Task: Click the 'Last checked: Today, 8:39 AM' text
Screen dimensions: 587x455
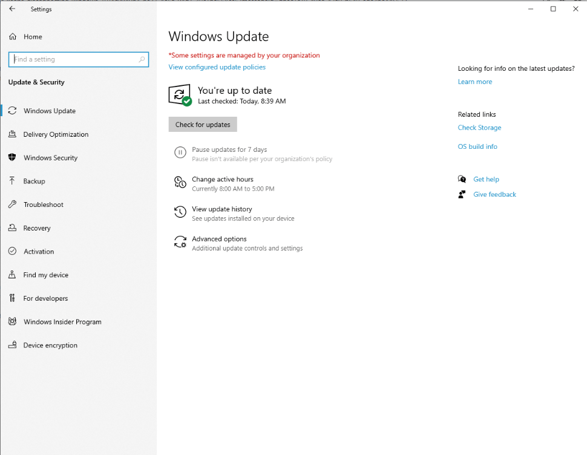Action: [242, 101]
